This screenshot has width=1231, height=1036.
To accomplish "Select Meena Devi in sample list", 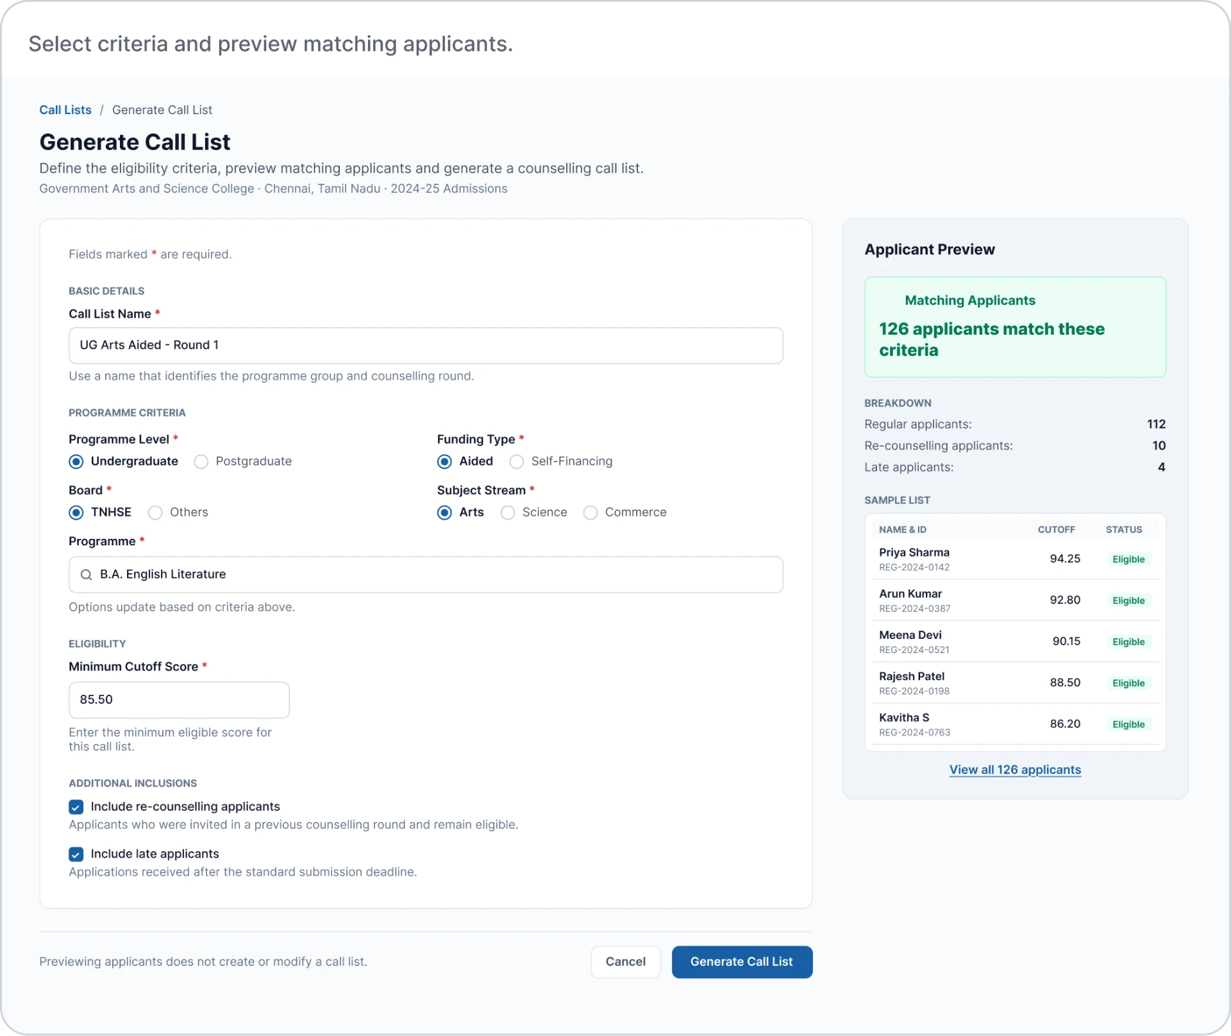I will [1015, 641].
